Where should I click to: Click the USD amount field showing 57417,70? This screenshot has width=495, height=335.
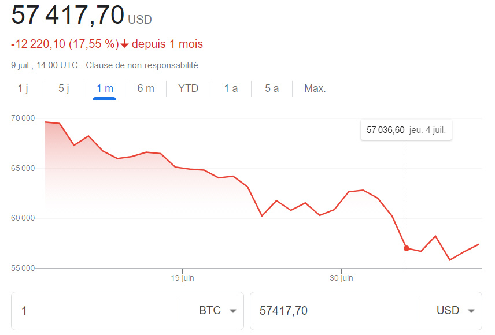(333, 311)
